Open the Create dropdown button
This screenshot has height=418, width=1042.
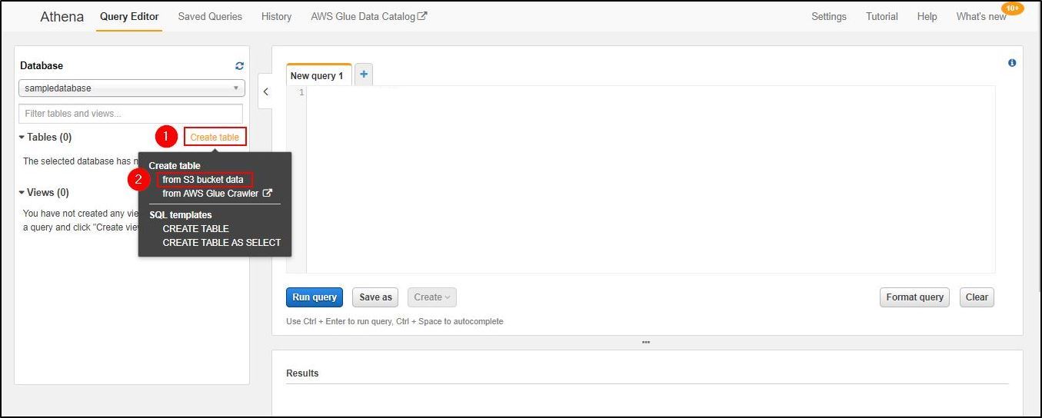(432, 297)
